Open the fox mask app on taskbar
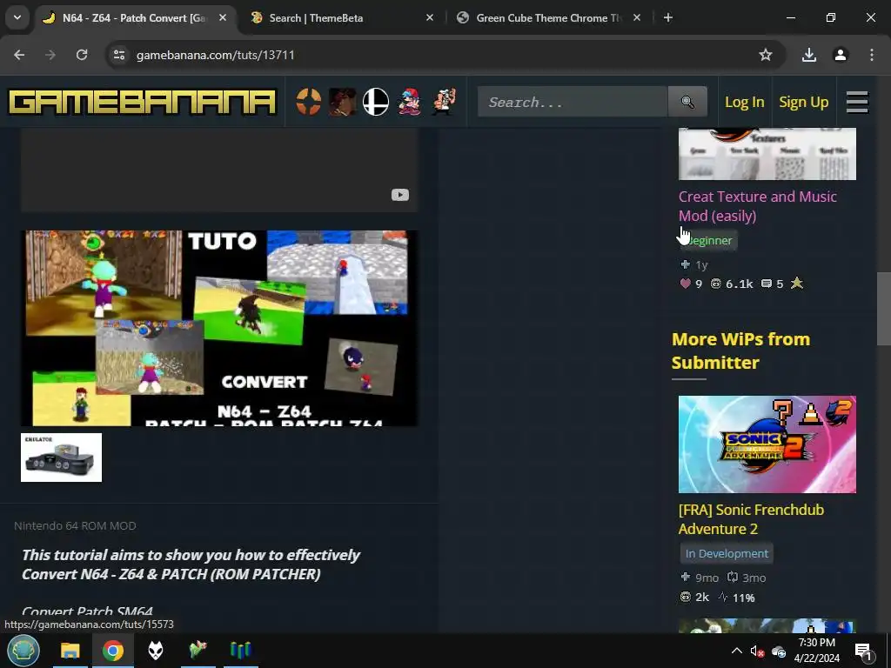Viewport: 891px width, 668px height. click(156, 651)
